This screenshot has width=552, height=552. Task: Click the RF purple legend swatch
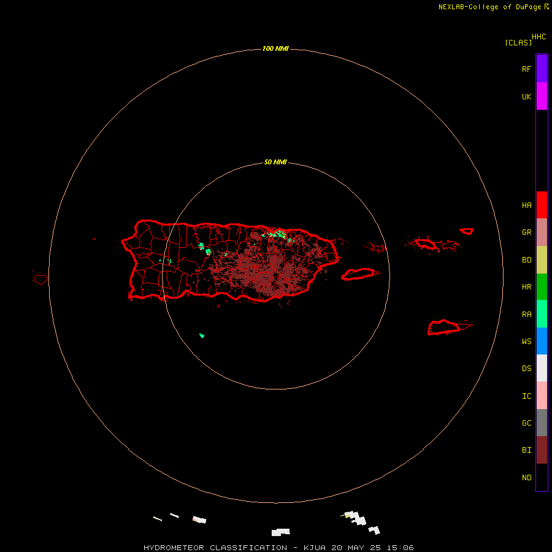[542, 69]
